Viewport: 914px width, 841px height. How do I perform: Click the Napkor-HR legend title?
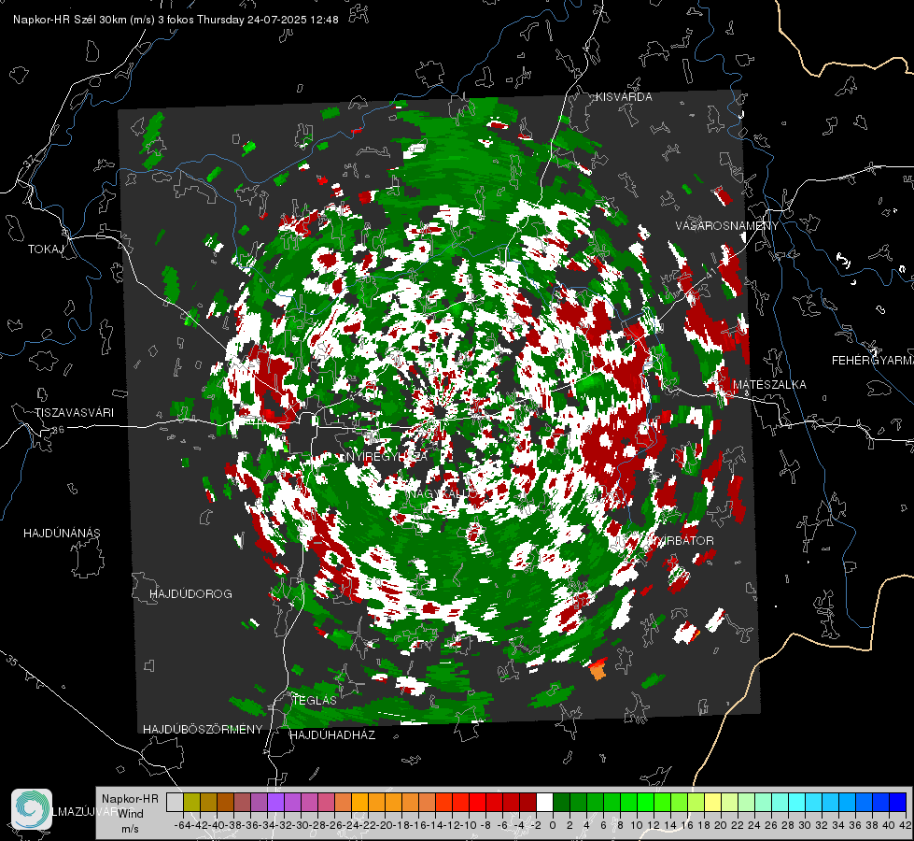[130, 799]
